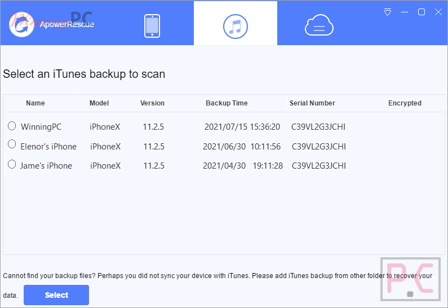
Task: Click iPhoneX model in Jame's iPhone row
Action: tap(105, 166)
